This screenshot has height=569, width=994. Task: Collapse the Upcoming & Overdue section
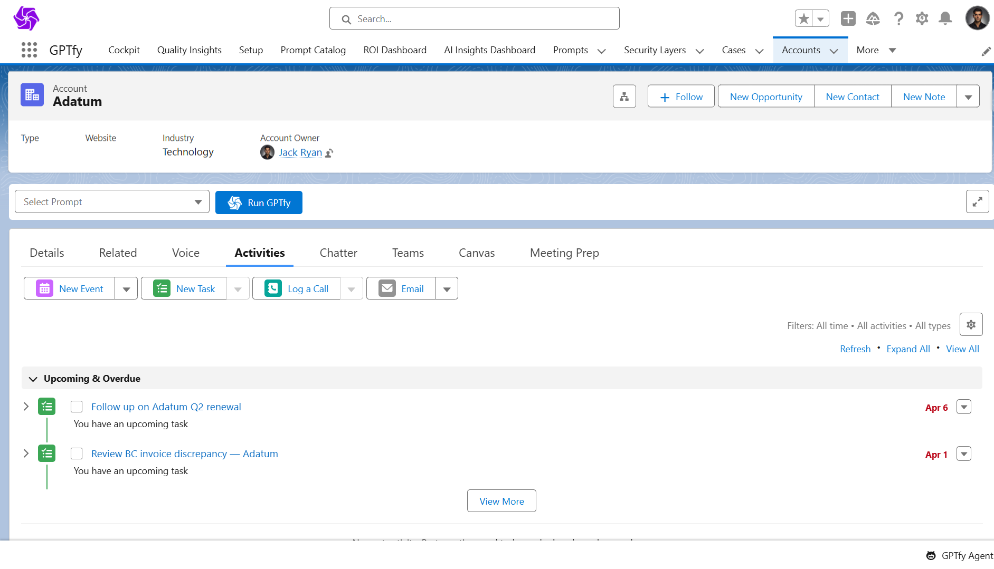(33, 379)
